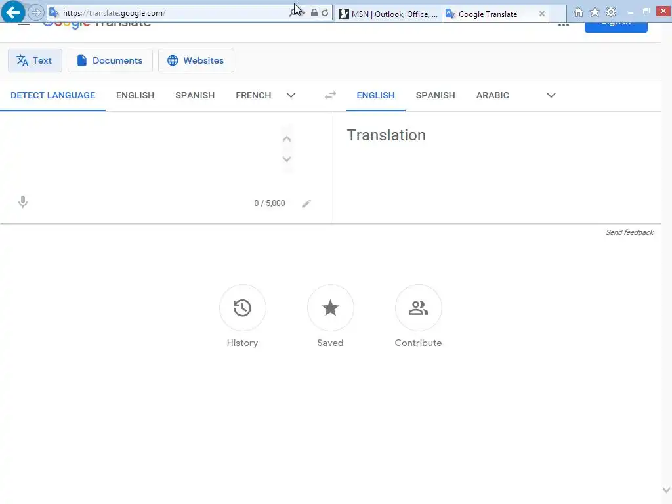Click the page scrollbar down arrow
Viewport: 672px width, 504px height.
[666, 490]
